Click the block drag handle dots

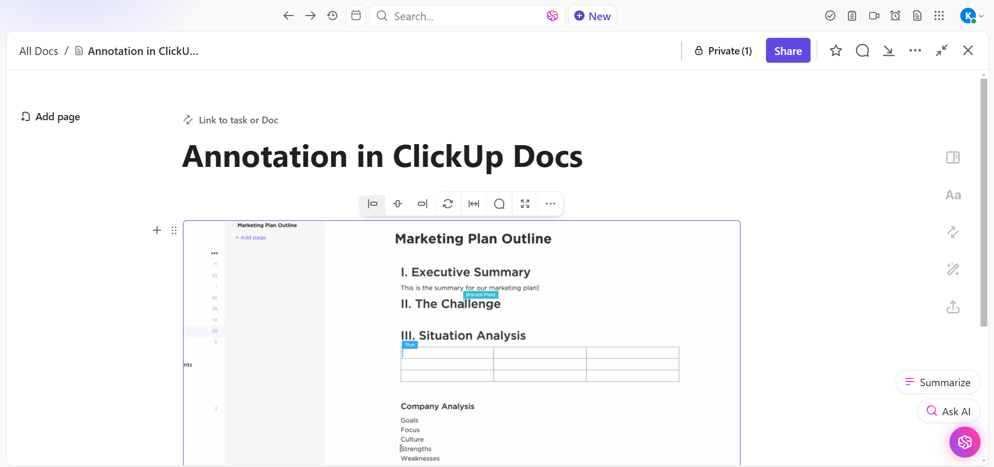pos(174,230)
